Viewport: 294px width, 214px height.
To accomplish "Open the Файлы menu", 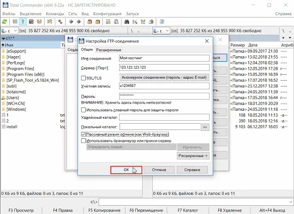I will point(9,14).
